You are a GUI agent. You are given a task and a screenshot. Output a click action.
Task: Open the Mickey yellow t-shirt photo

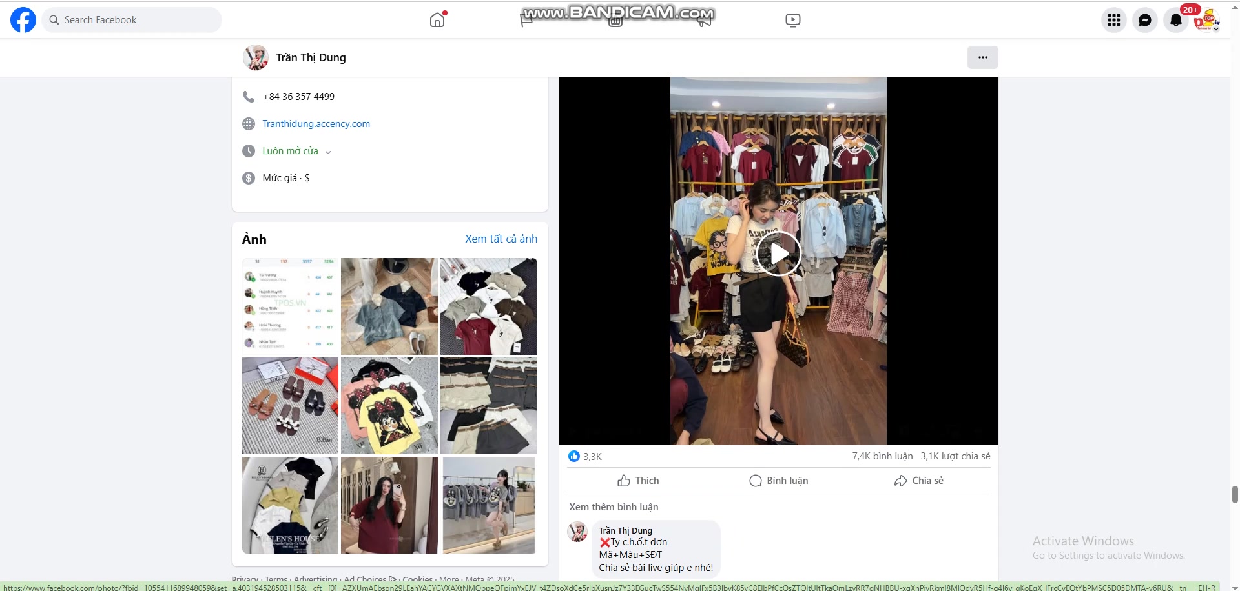389,406
